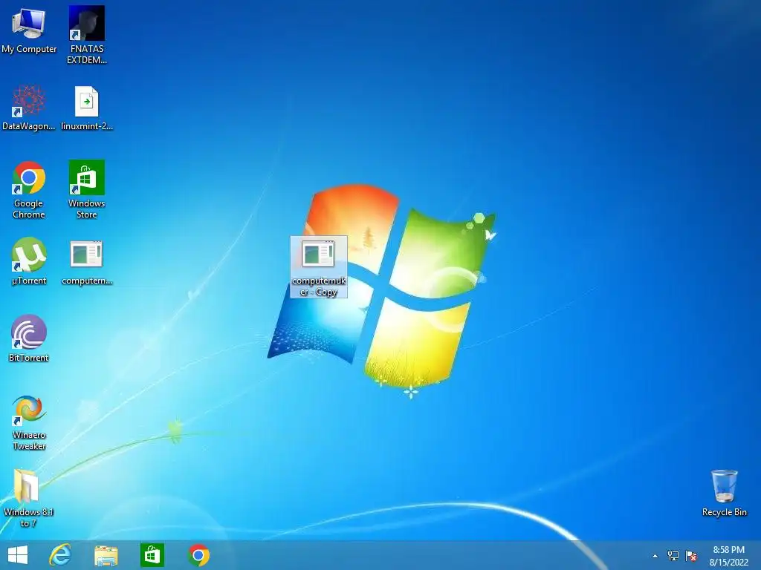
Task: Open the clock showing 8:58 PM
Action: pyautogui.click(x=728, y=556)
